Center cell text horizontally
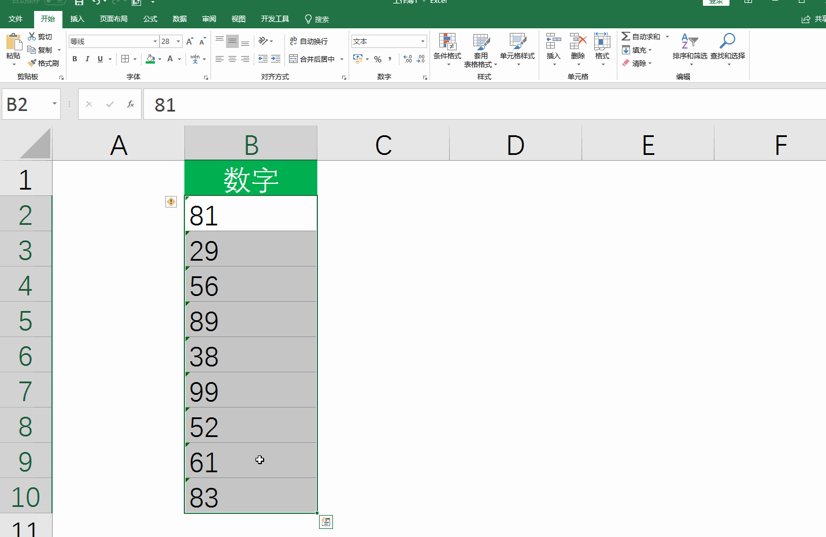Image resolution: width=826 pixels, height=537 pixels. coord(232,59)
